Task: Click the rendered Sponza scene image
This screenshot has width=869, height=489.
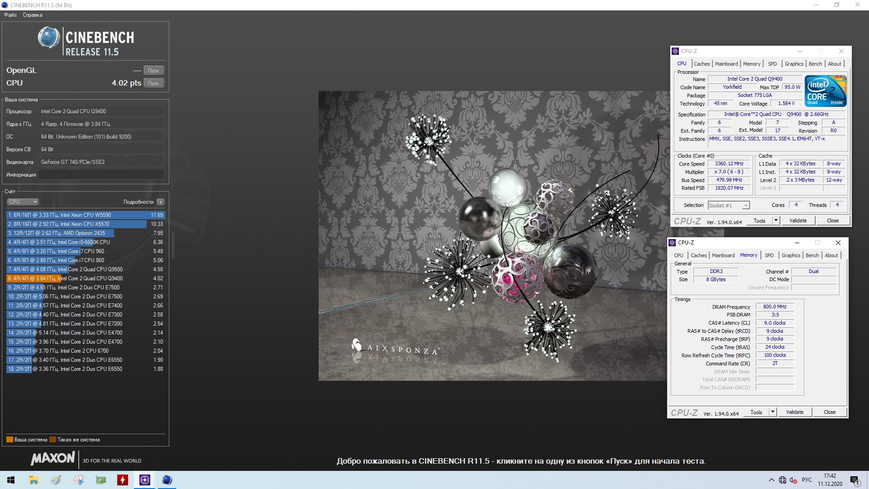Action: [494, 236]
